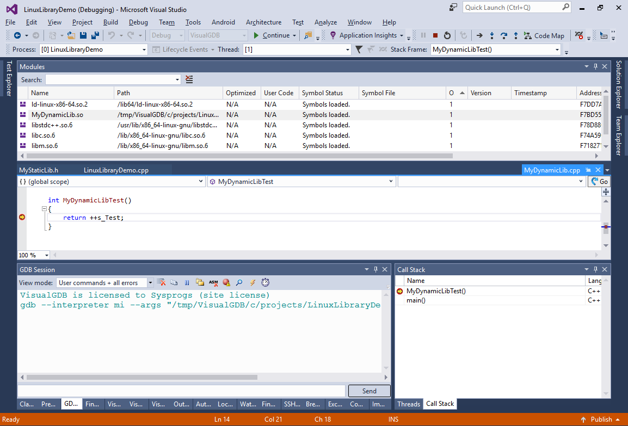628x426 pixels.
Task: Open Code Map from the toolbar
Action: tap(544, 35)
